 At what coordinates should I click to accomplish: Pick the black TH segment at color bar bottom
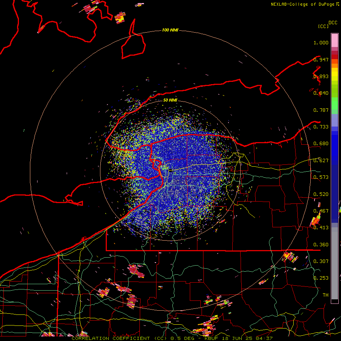click(x=335, y=301)
